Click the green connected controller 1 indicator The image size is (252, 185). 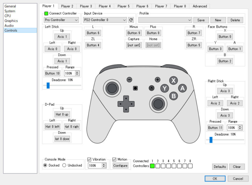coord(152,166)
